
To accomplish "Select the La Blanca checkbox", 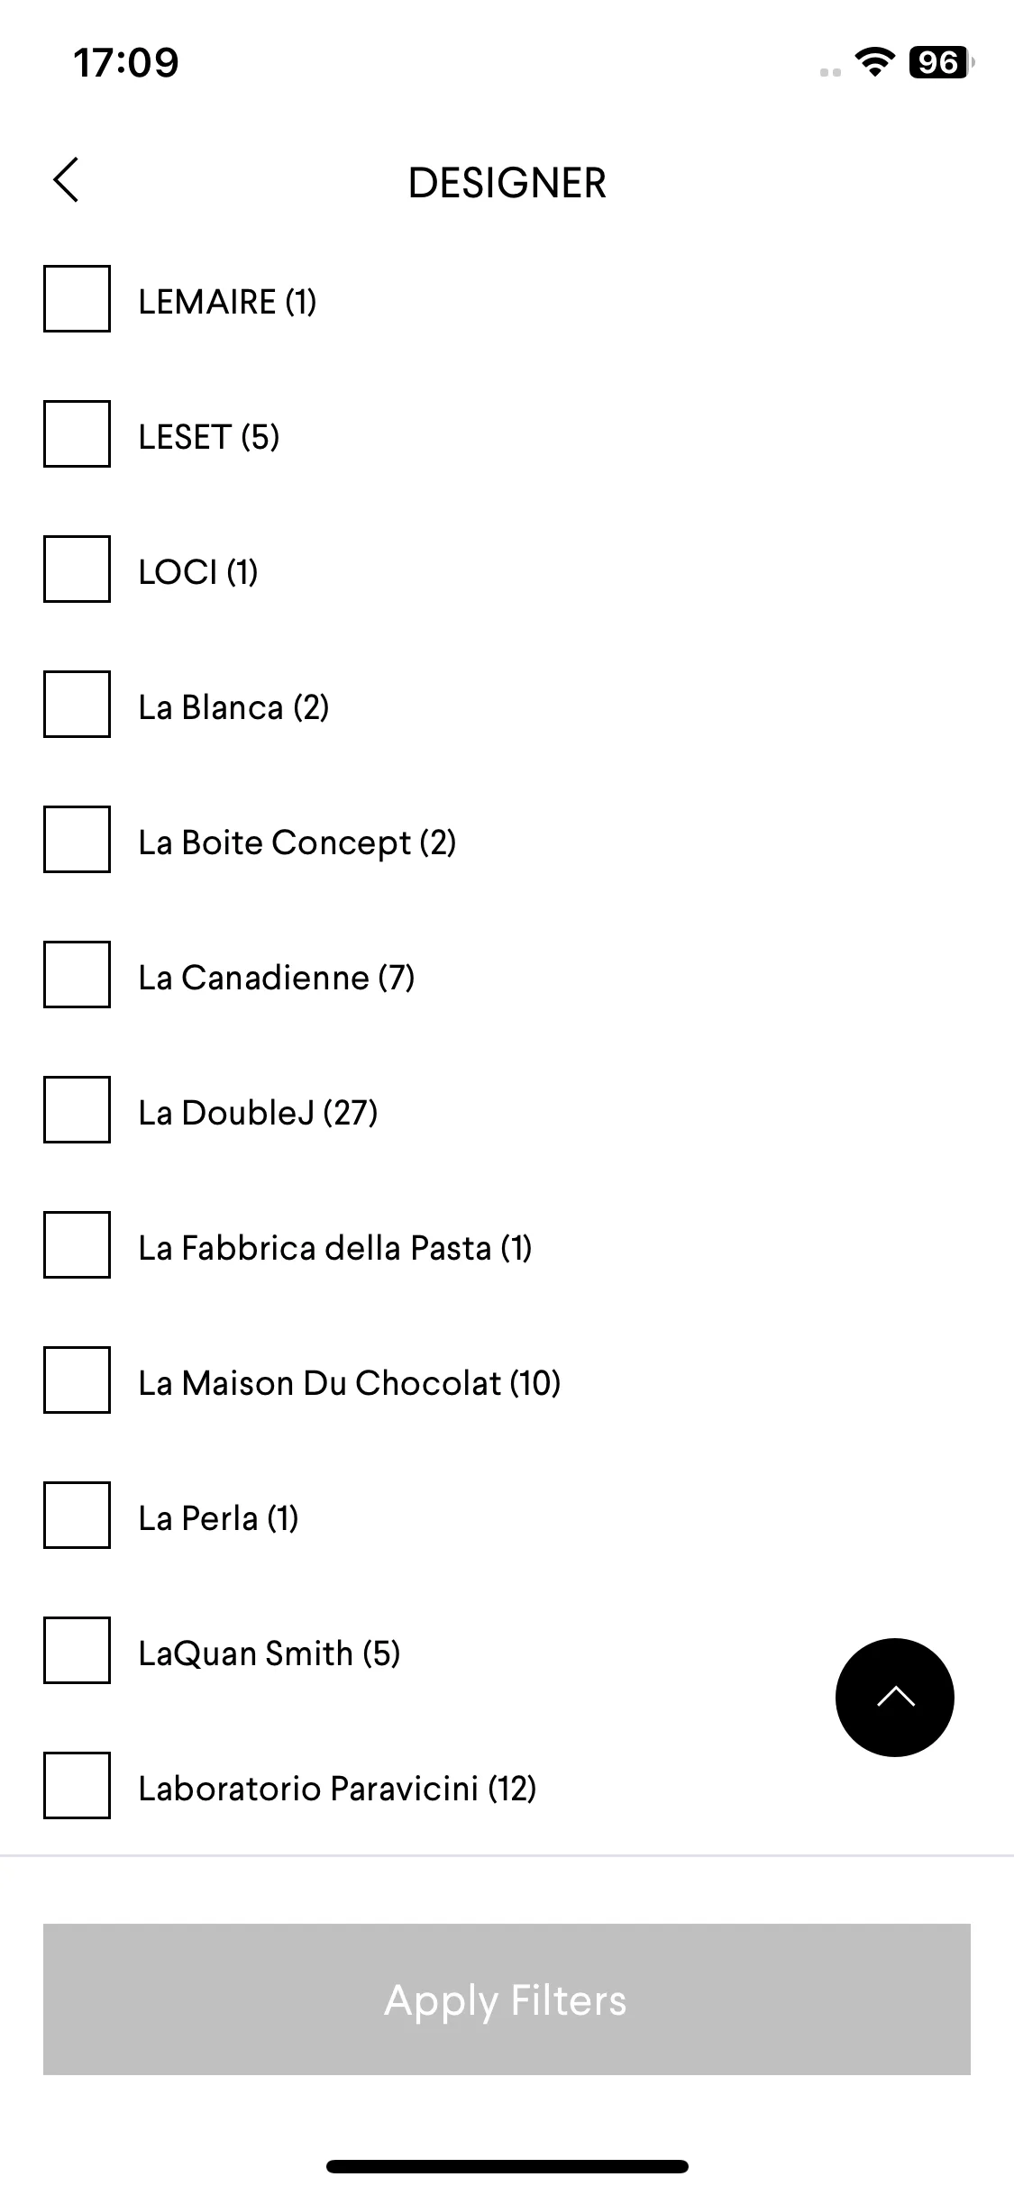I will tap(77, 704).
